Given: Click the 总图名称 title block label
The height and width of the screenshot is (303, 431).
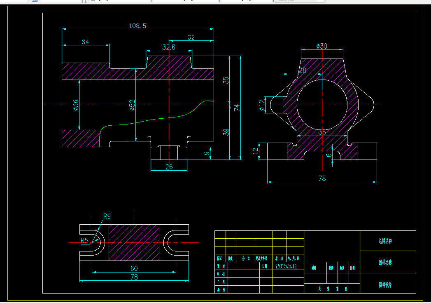Looking at the screenshot, I should pos(385,241).
